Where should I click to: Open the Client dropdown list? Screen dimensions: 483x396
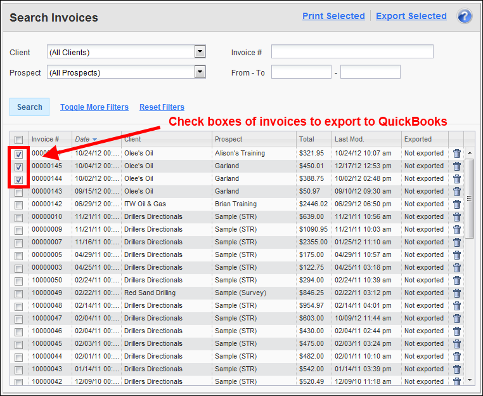(200, 52)
